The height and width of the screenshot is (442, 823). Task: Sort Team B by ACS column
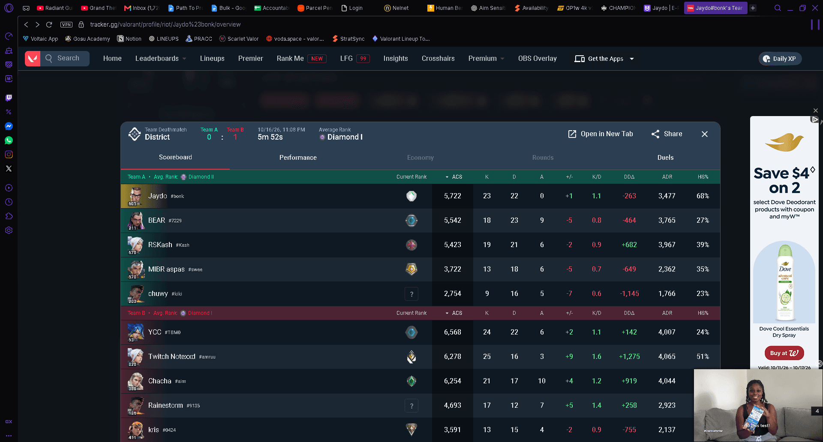tap(454, 313)
